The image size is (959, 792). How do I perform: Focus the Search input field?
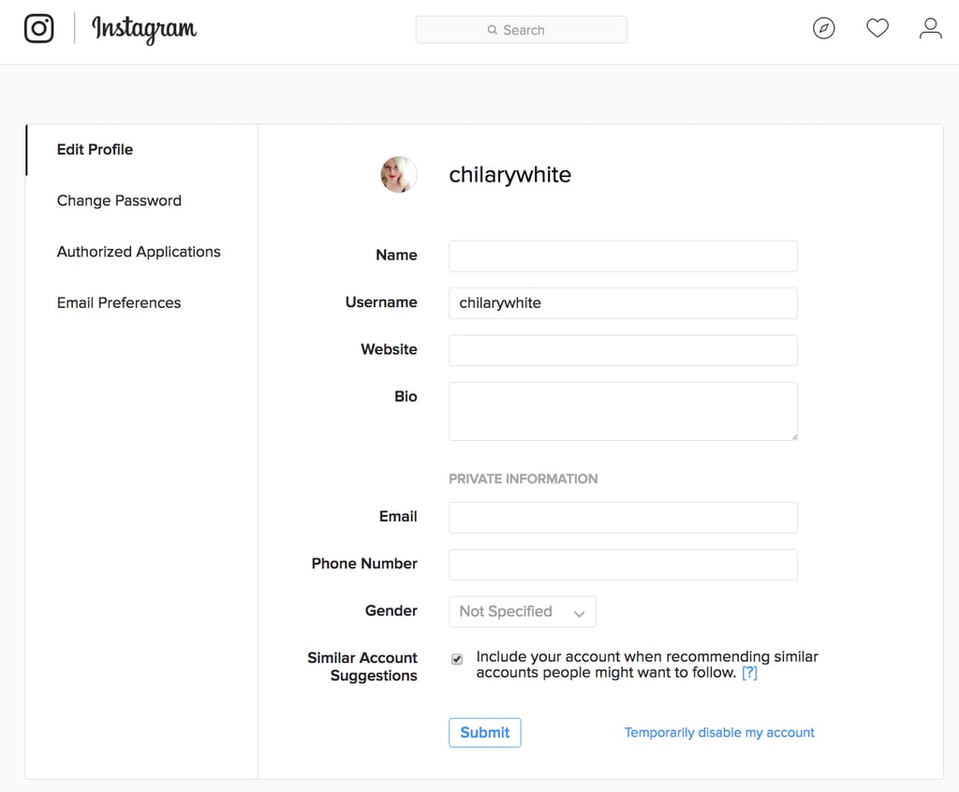click(x=521, y=30)
